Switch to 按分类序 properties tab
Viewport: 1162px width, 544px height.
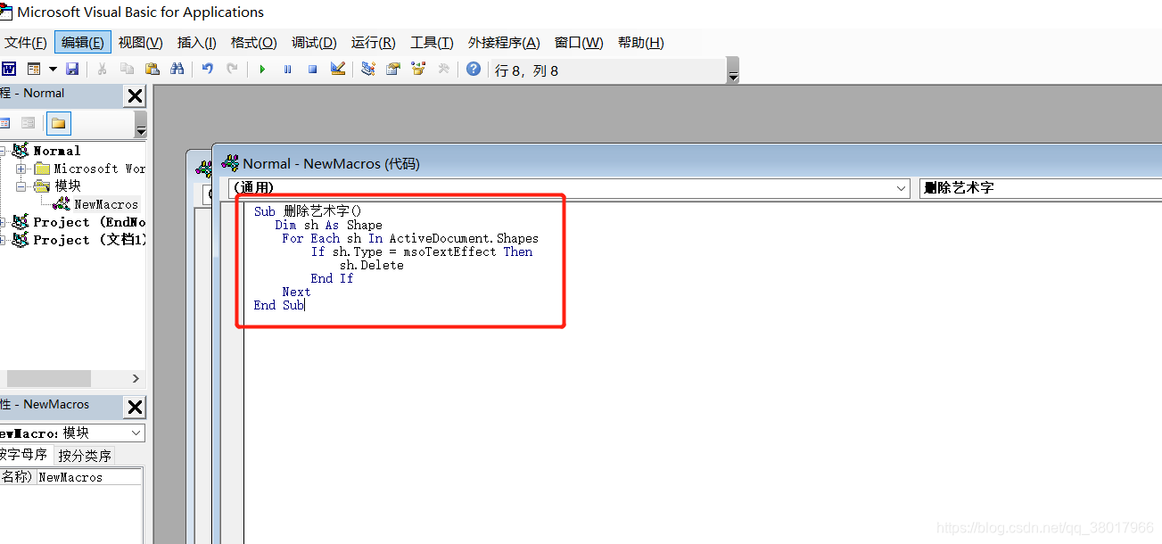point(85,455)
